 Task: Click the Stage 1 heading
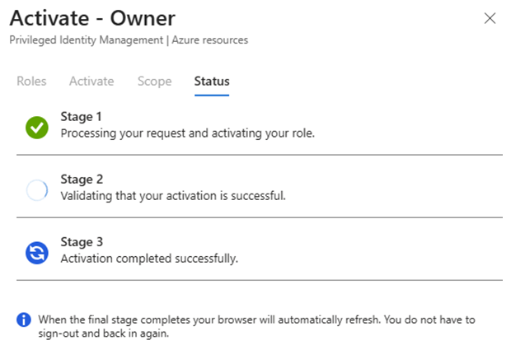(81, 117)
